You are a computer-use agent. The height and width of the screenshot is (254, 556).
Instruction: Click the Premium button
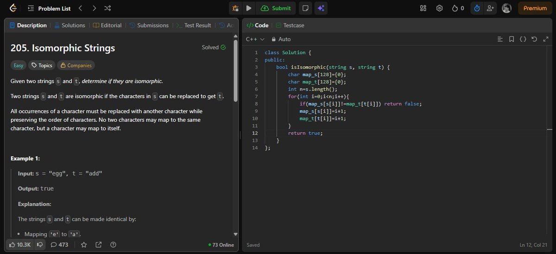(x=535, y=8)
